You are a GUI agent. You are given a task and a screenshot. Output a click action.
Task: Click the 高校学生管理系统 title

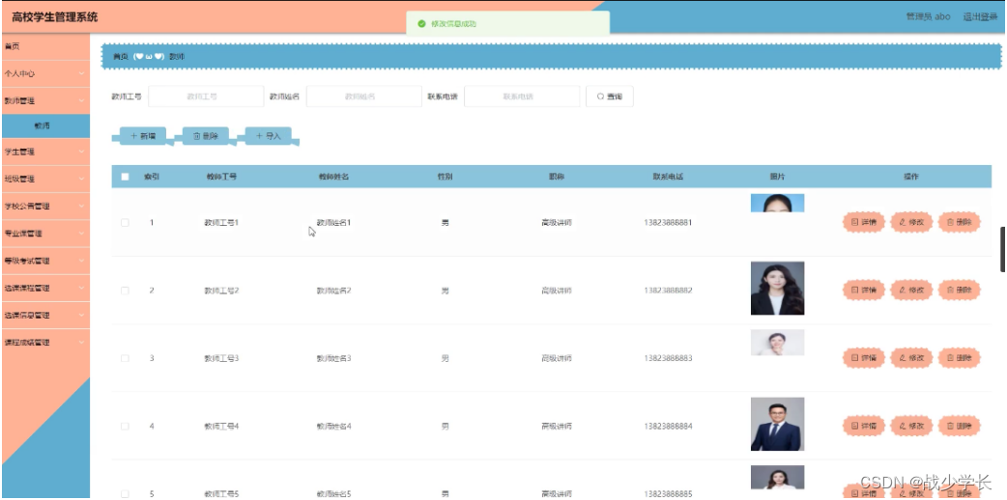click(x=55, y=17)
